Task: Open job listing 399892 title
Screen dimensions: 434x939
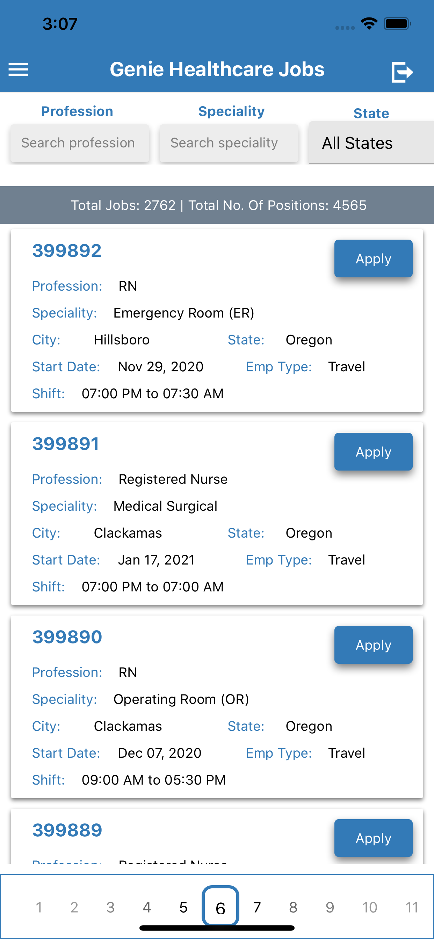Action: click(x=67, y=250)
